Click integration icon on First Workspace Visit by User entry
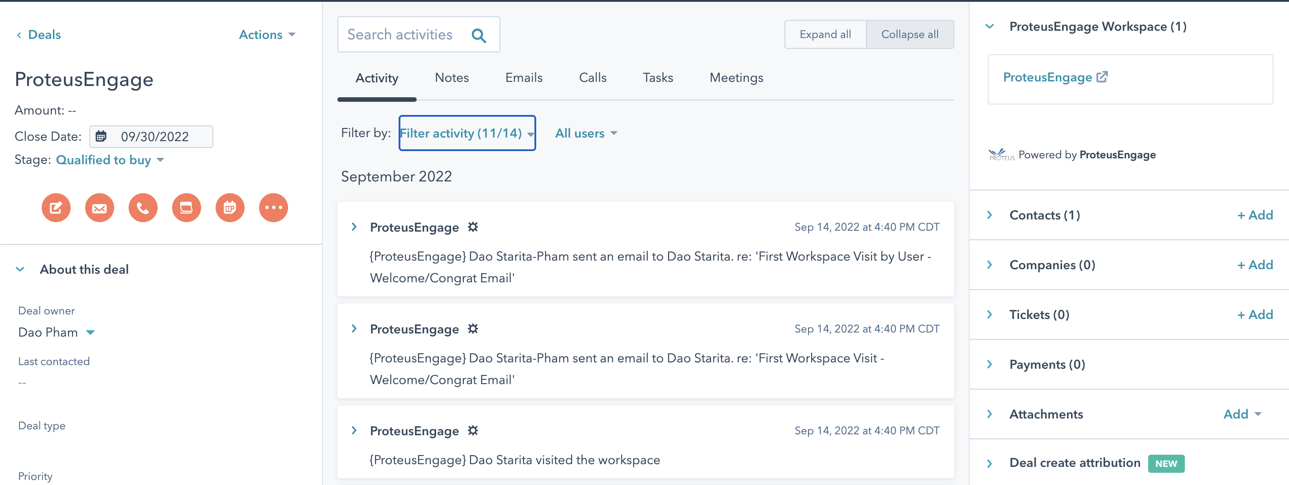The width and height of the screenshot is (1289, 485). (x=473, y=227)
